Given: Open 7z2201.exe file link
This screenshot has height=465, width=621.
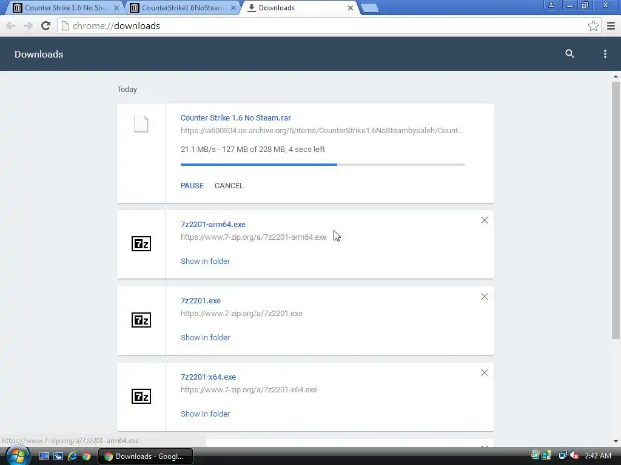Looking at the screenshot, I should [200, 300].
